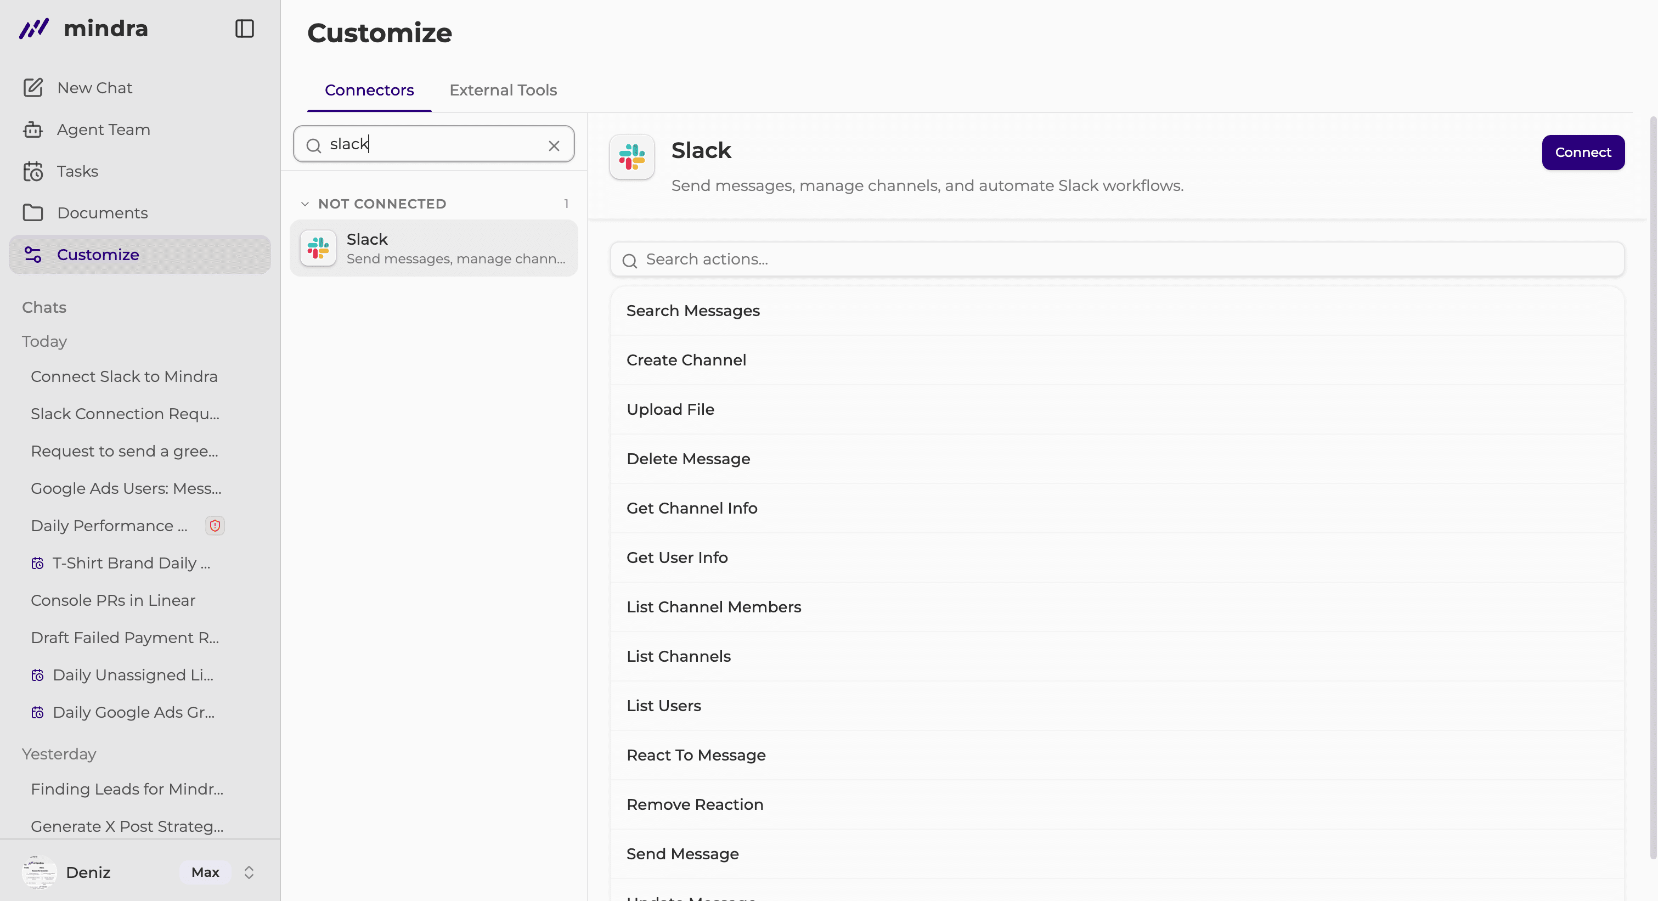
Task: Open the Delete Message action
Action: [1118, 459]
